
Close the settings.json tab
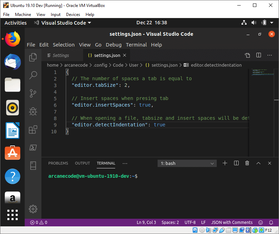point(125,56)
